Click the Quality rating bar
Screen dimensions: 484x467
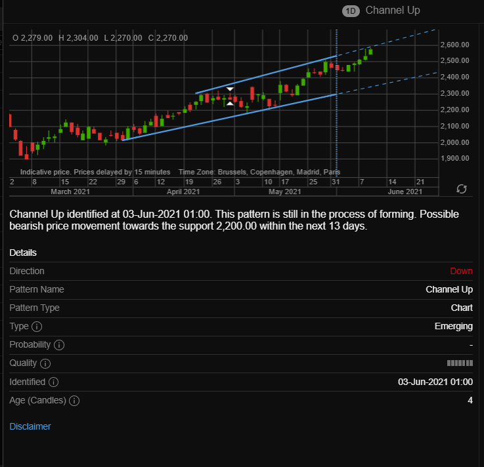[x=460, y=363]
